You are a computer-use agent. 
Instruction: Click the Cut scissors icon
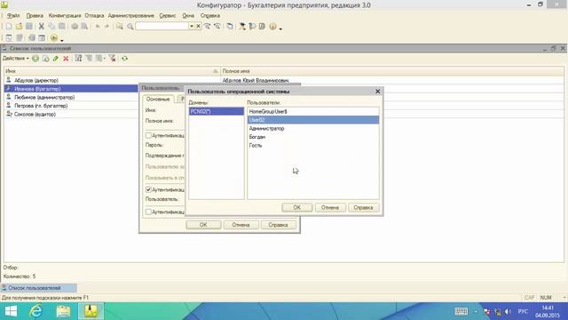click(42, 27)
